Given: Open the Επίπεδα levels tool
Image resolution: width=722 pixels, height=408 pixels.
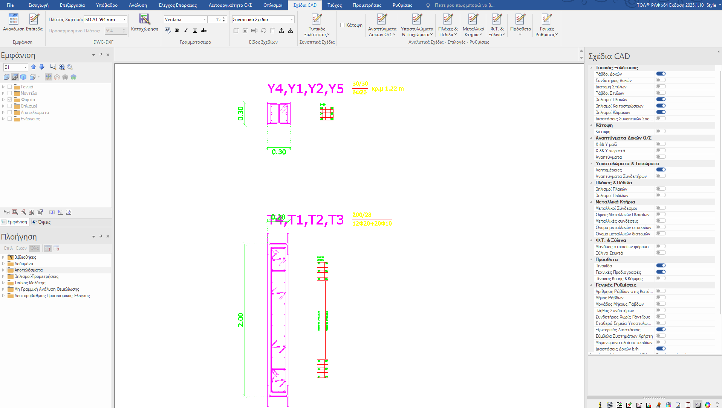Looking at the screenshot, I should (x=34, y=20).
